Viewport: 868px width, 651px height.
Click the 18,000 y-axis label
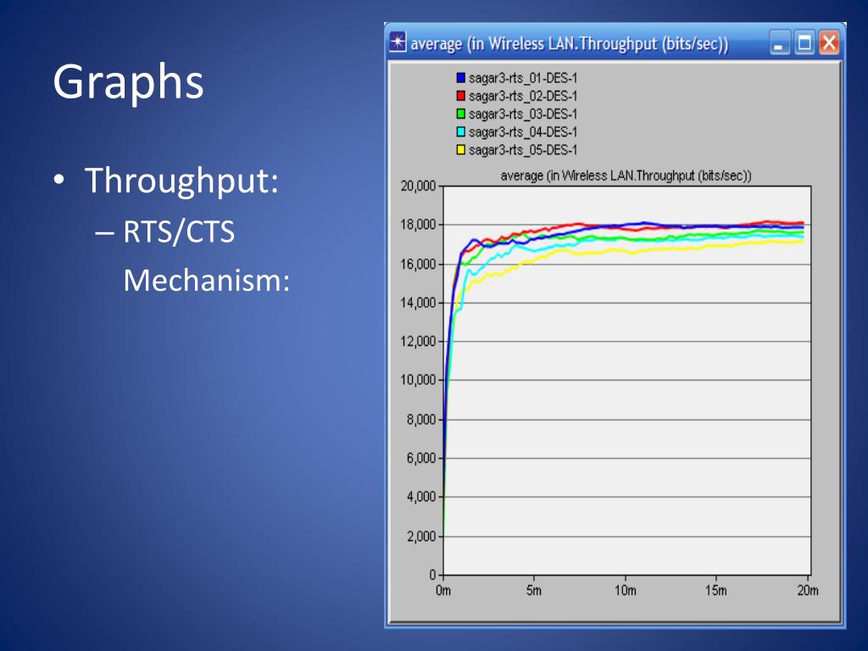click(x=419, y=225)
